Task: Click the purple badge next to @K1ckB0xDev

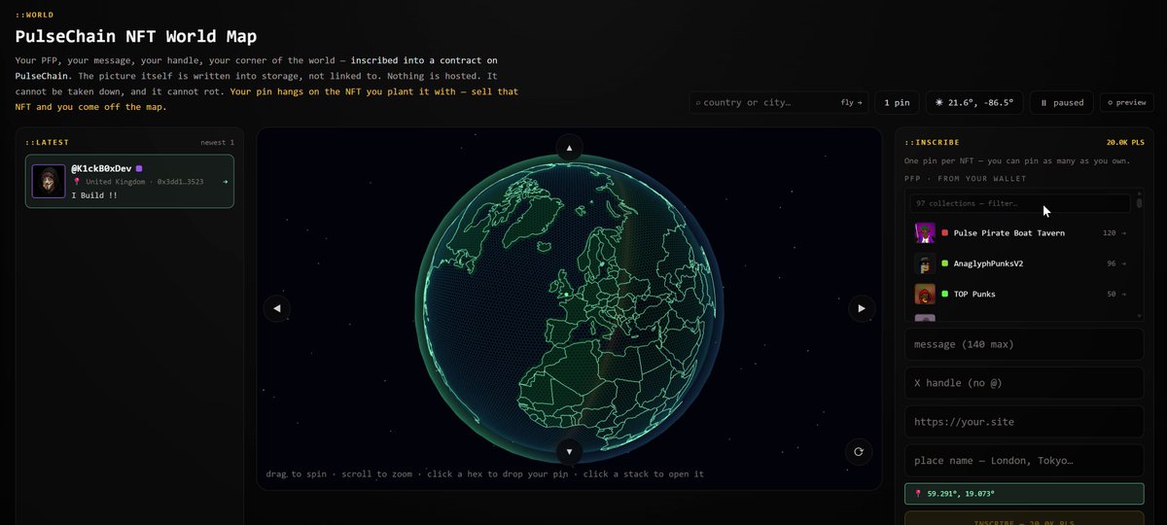Action: pos(139,169)
